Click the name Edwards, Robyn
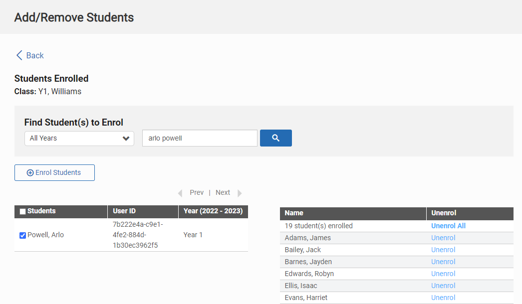522x304 pixels. click(x=309, y=274)
